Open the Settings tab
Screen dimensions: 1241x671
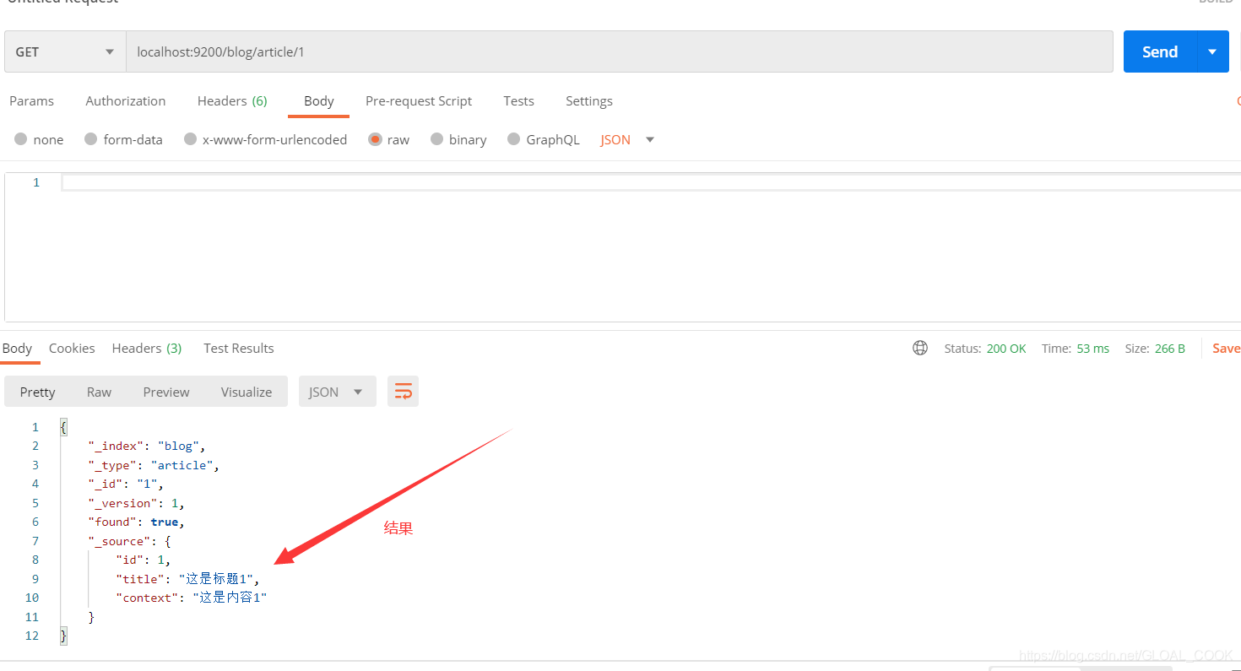pos(589,100)
